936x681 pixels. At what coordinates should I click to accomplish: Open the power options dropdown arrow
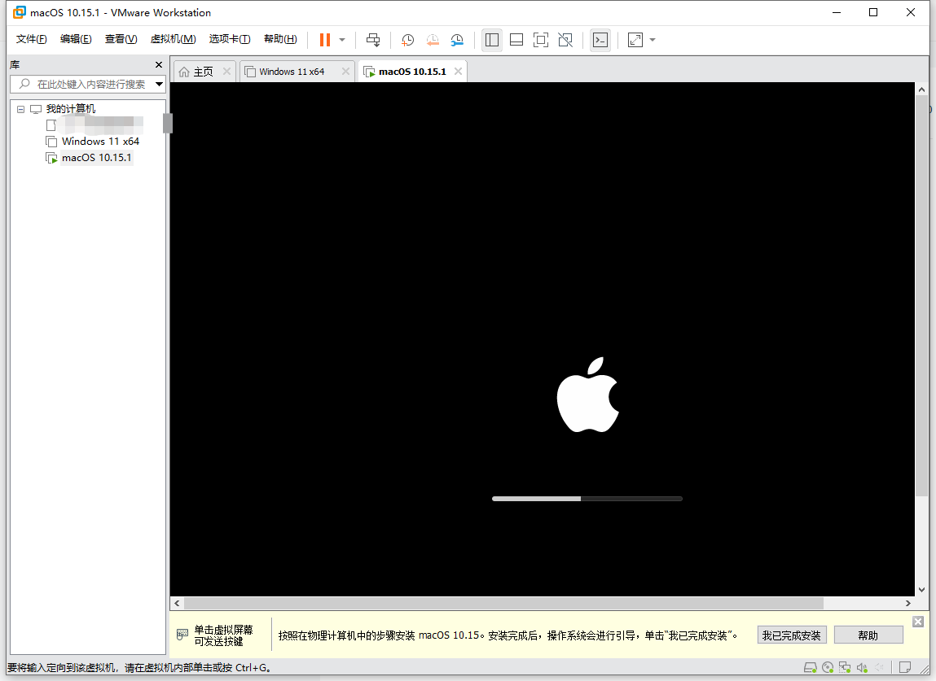[342, 40]
